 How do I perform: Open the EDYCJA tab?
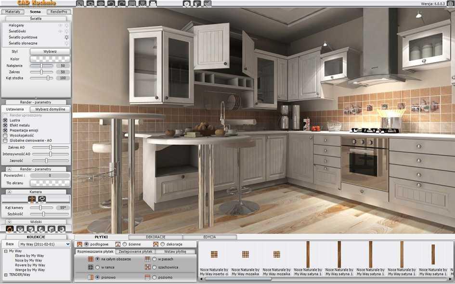tap(209, 237)
